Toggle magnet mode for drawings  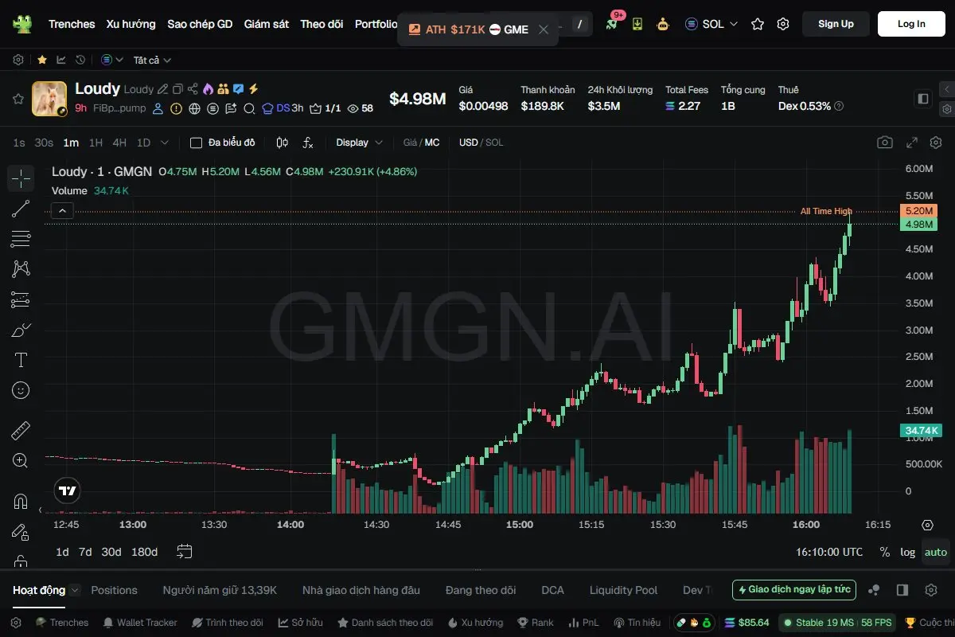point(21,502)
